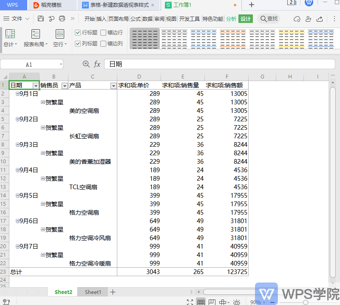Click the share export icon
Screen dimensions: 340x305
click(x=320, y=19)
